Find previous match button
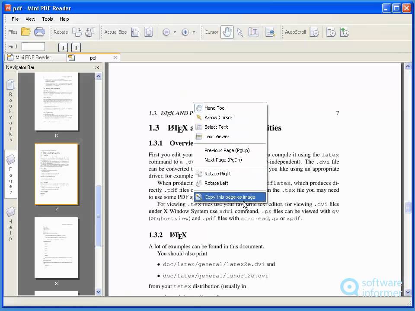Viewport: 415px width, 311px height. coord(63,48)
